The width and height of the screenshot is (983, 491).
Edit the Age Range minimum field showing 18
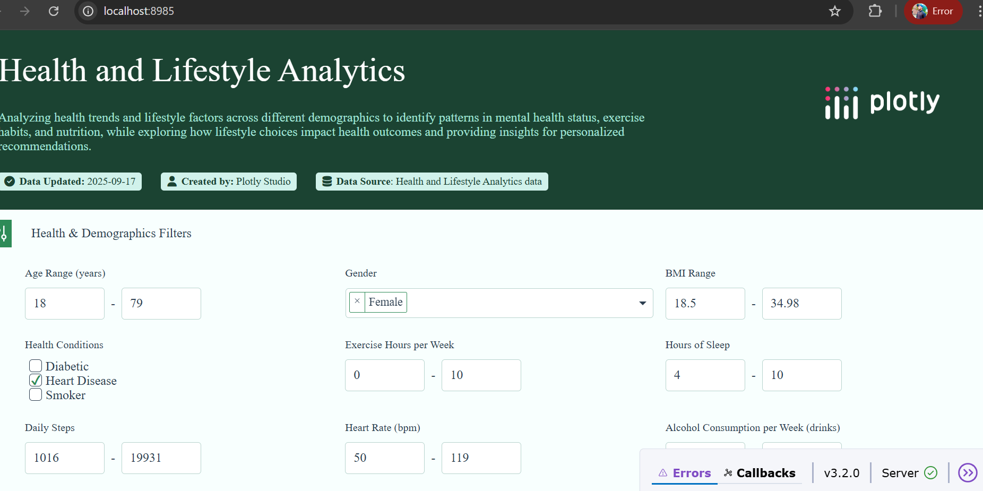65,304
